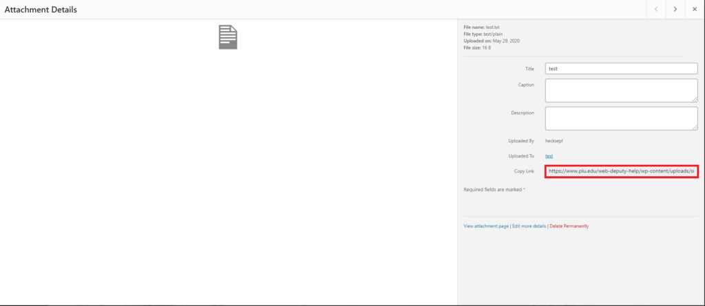Viewport: 705px width, 306px height.
Task: Close the Attachment Details dialog
Action: point(695,10)
